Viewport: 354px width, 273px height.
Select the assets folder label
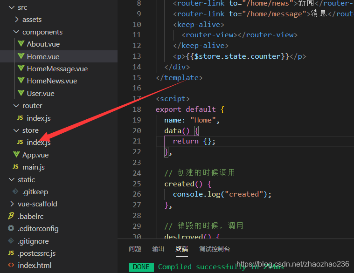point(32,20)
